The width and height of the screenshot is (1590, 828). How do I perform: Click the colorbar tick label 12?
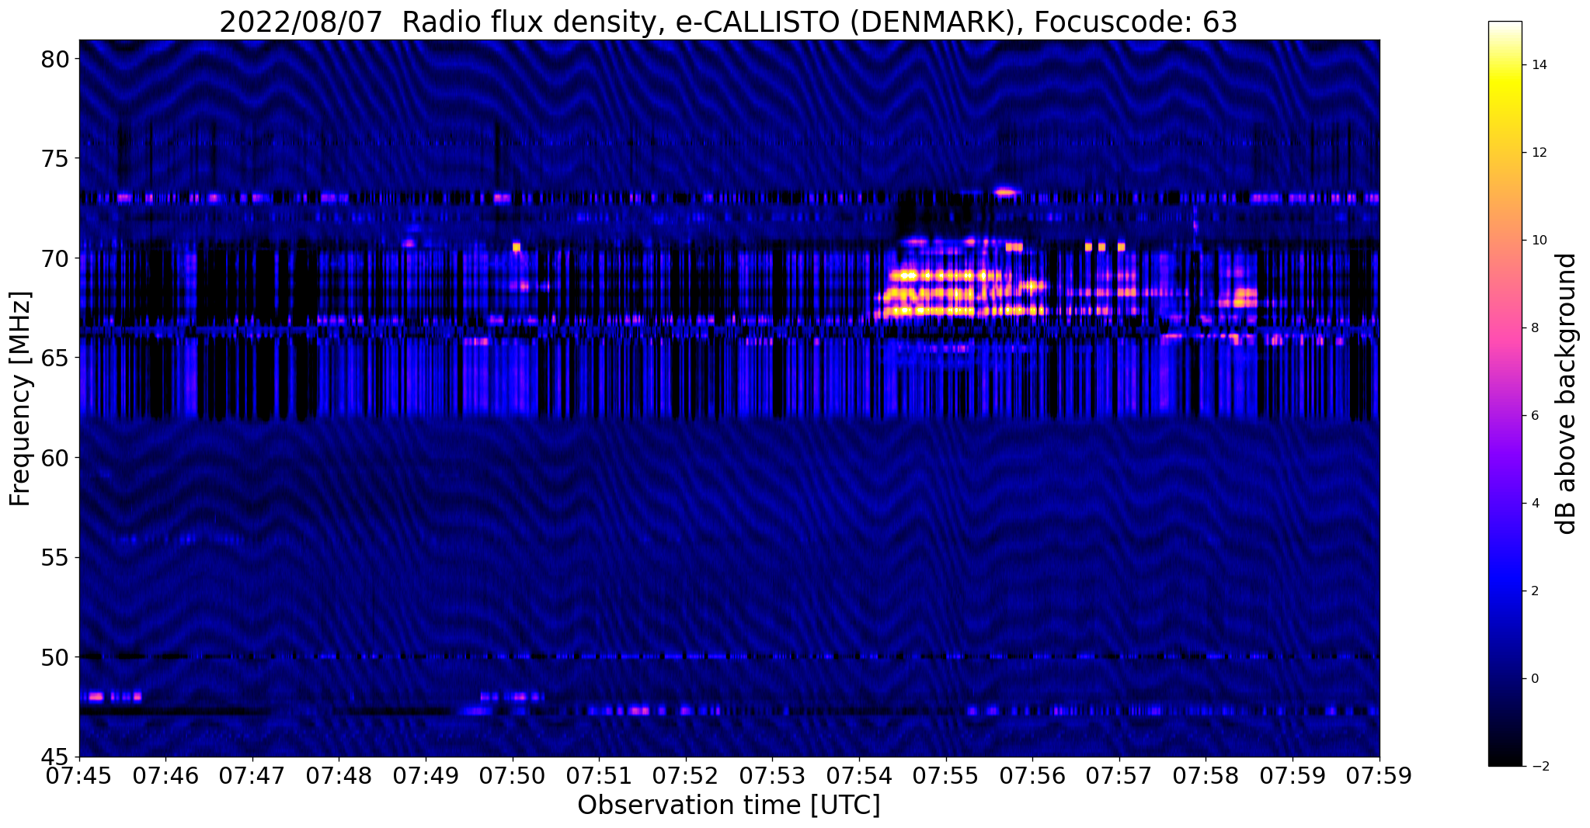(1538, 153)
